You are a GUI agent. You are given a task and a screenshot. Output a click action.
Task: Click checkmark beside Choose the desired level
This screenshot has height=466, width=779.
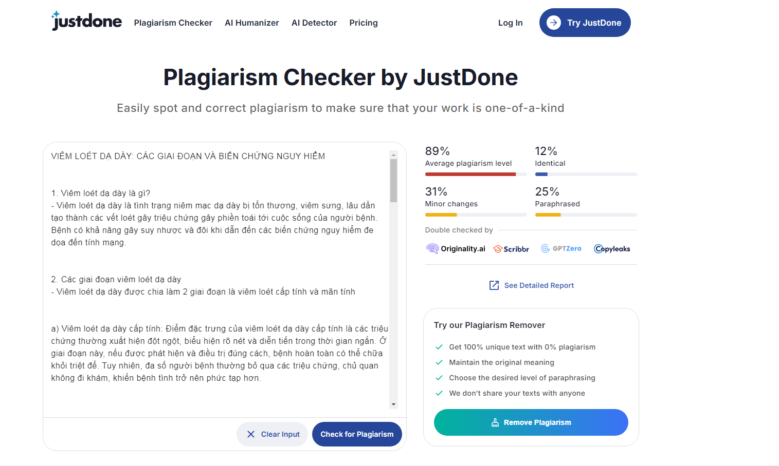(439, 378)
